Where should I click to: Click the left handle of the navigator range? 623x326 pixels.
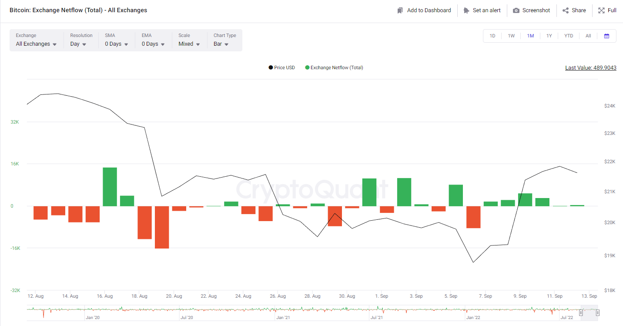(x=581, y=313)
